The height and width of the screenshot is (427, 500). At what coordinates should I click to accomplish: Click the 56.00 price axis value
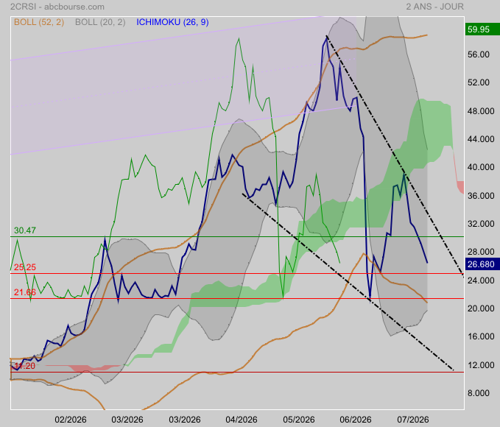[x=479, y=54]
